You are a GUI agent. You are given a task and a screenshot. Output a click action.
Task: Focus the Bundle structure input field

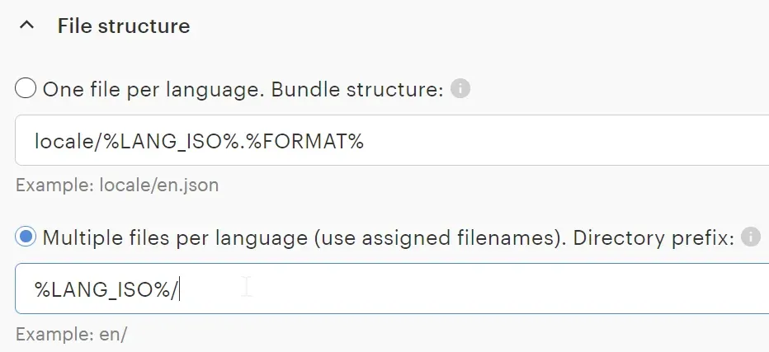coord(495,141)
